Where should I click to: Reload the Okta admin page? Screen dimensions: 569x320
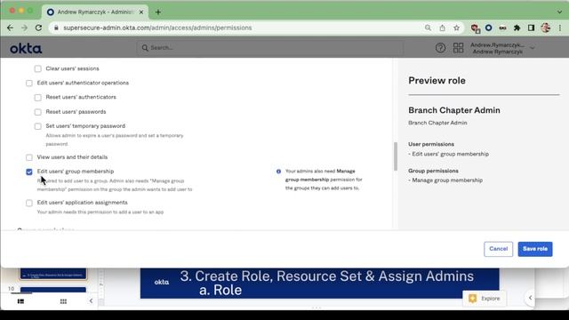(x=38, y=28)
